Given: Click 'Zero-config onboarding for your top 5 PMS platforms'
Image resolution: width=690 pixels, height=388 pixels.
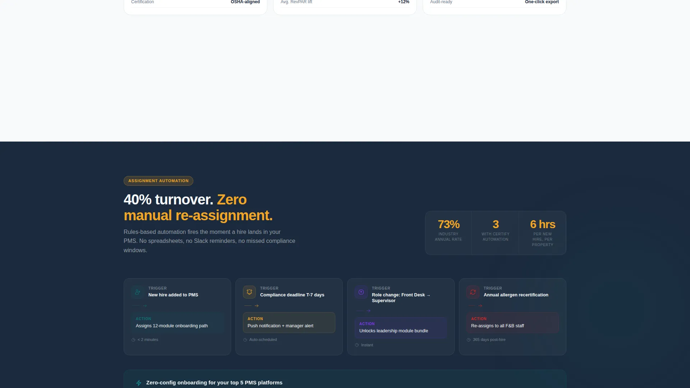Looking at the screenshot, I should 214,383.
